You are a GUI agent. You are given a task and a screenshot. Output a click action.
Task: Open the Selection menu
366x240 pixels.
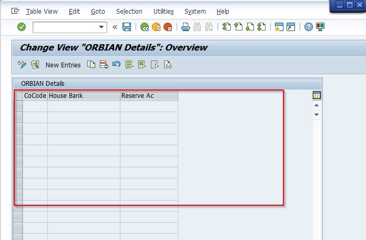click(x=129, y=12)
